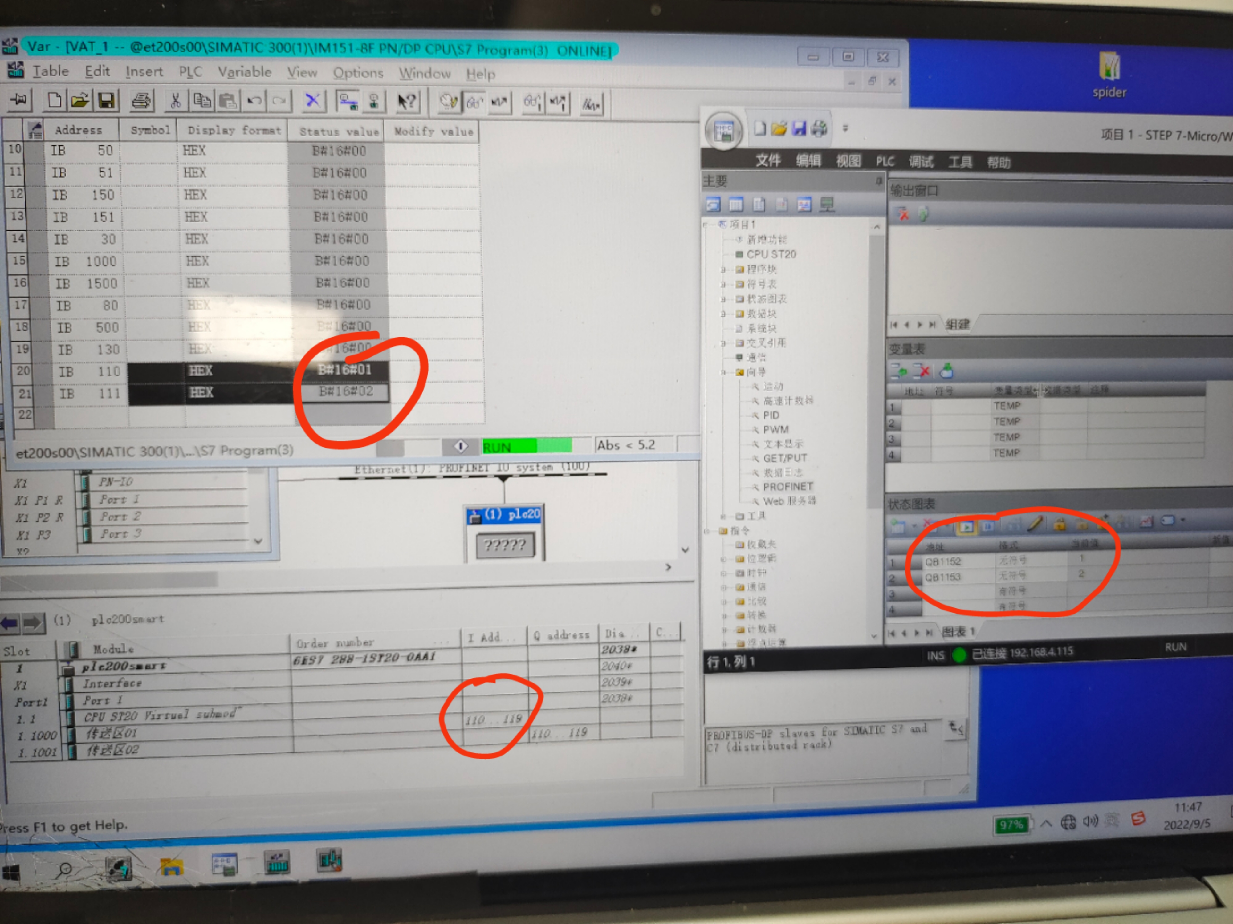1233x924 pixels.
Task: Select the (1) plc20 device on PROFINET line
Action: 505,514
